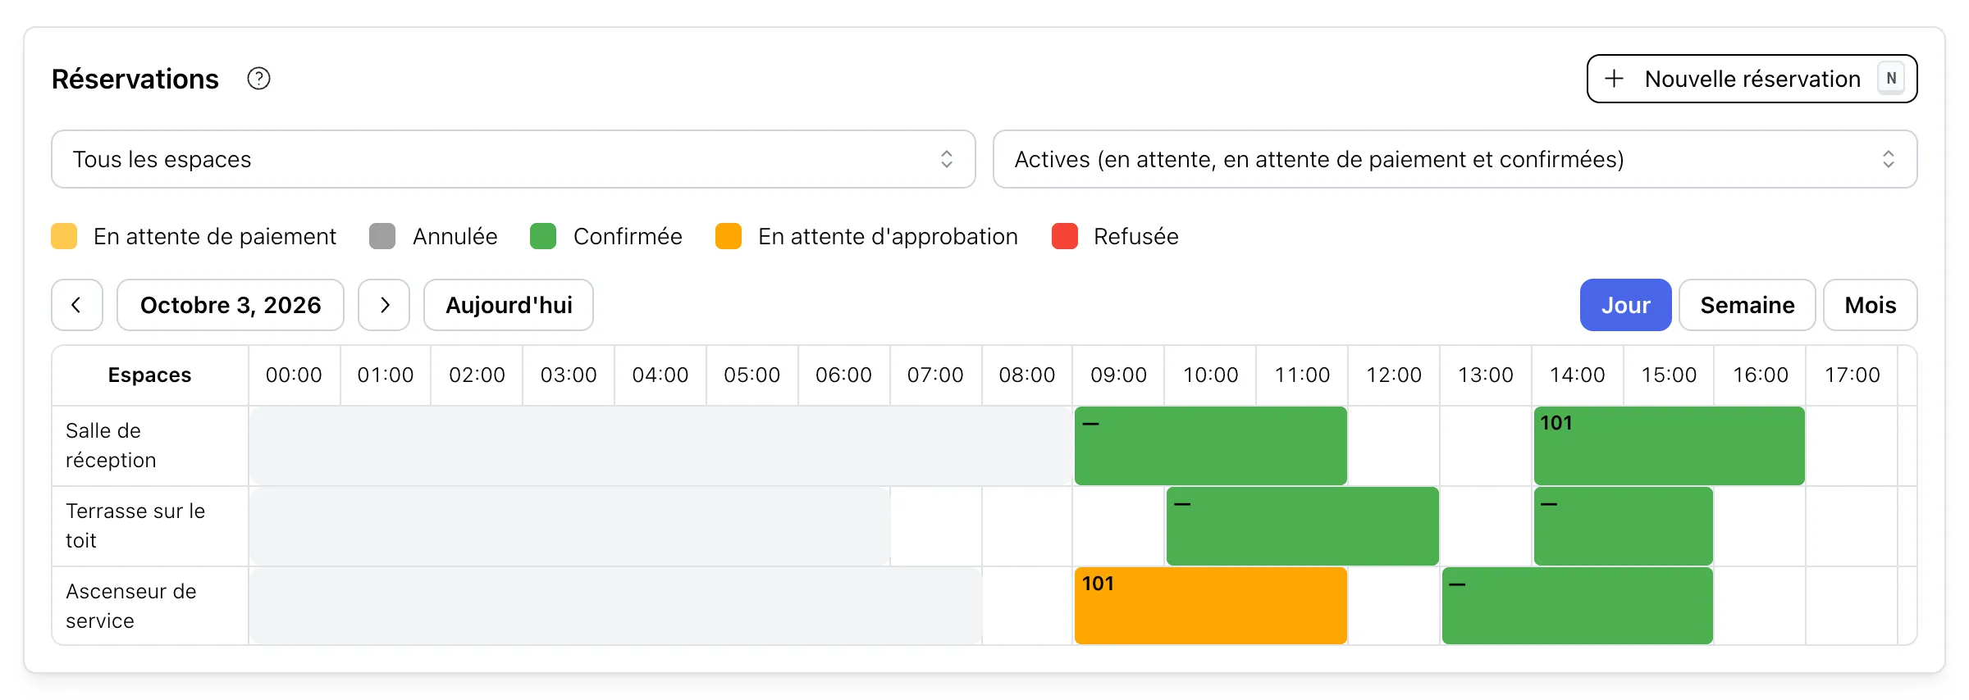Open Terrasse sur le toit 10:00 booking

pos(1303,526)
